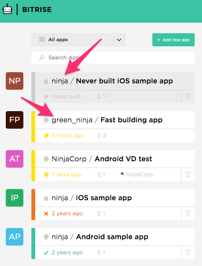Open the AT avatar tile
The image size is (202, 266).
15,159
